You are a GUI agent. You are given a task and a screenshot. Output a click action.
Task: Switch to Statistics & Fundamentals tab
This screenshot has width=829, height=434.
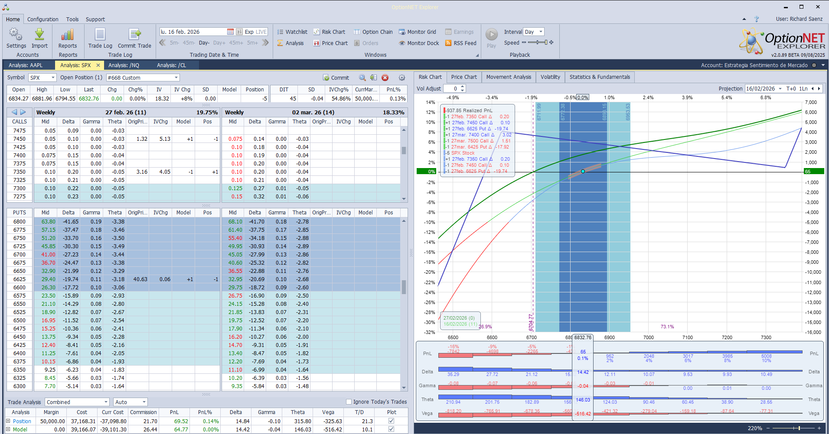(x=600, y=77)
